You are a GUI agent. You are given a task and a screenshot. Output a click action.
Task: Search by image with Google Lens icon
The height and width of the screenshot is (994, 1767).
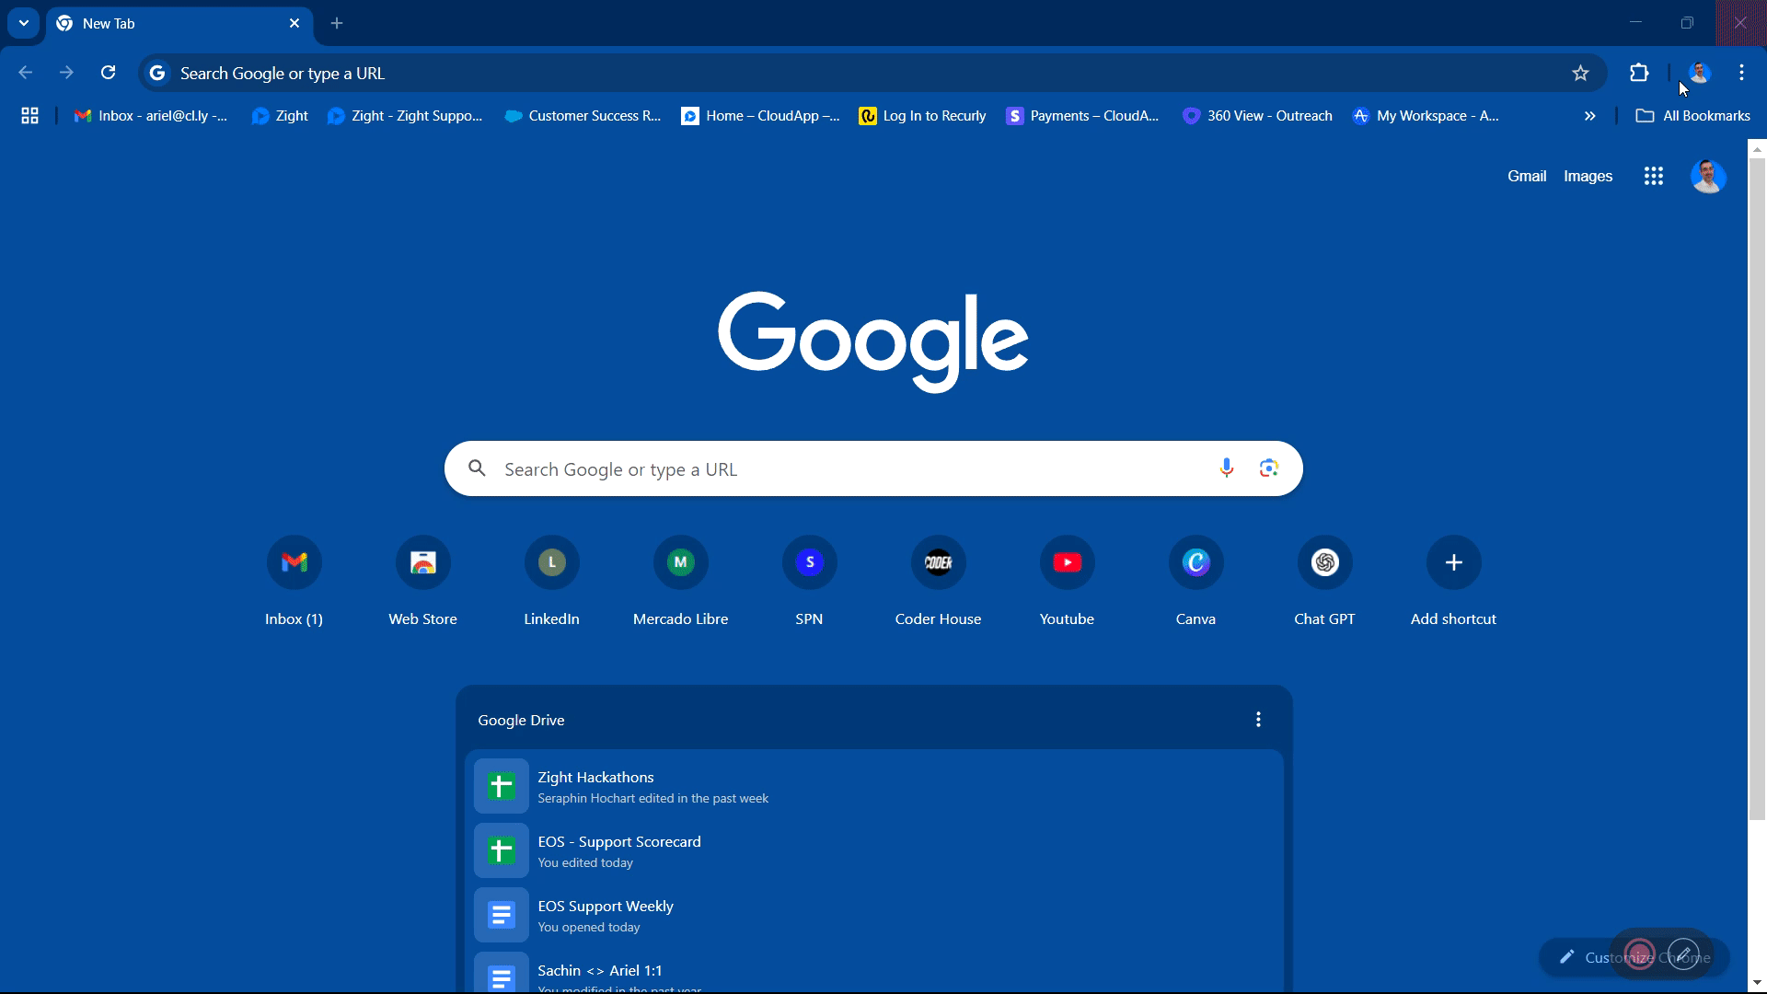(x=1269, y=468)
